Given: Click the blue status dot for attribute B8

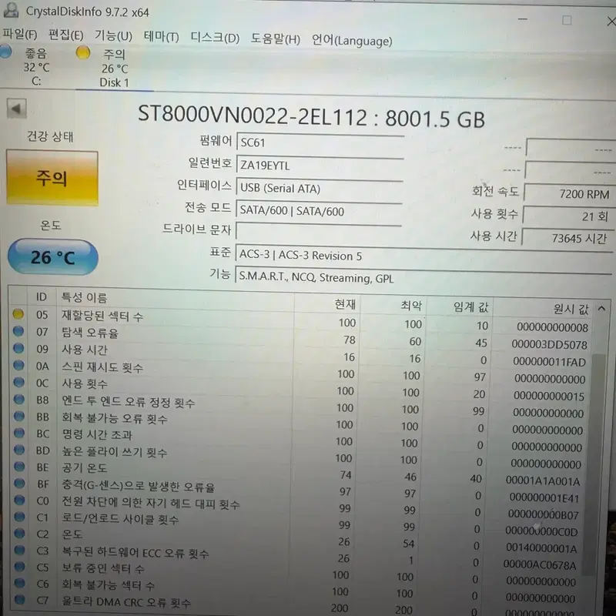Looking at the screenshot, I should point(18,399).
